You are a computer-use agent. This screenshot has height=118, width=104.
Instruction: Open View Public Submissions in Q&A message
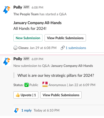[65, 38]
